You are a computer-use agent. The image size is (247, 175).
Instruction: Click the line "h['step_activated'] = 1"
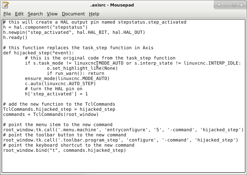coord(56,94)
